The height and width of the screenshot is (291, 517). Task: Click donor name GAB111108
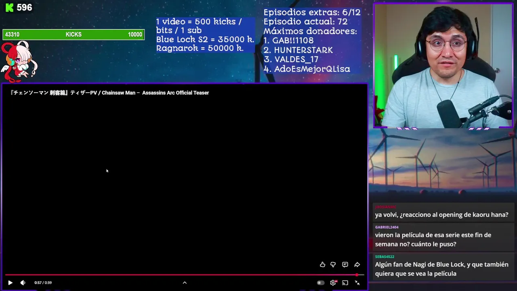293,40
